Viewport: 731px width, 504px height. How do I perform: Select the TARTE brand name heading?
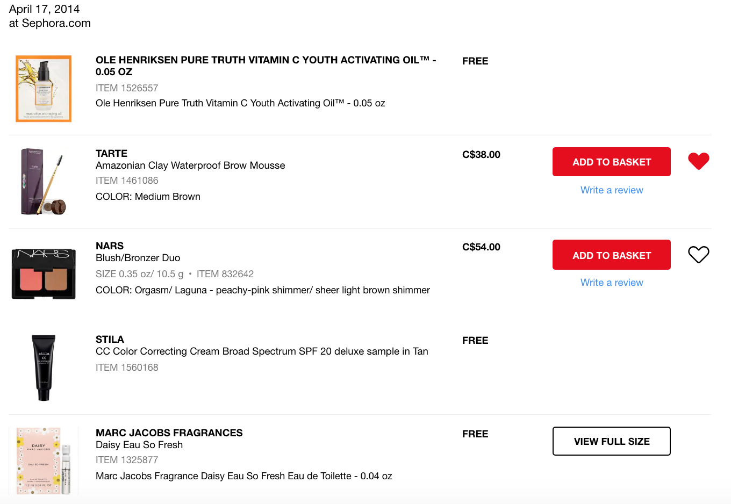tap(111, 153)
